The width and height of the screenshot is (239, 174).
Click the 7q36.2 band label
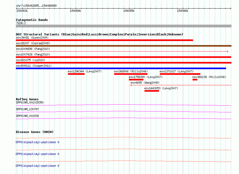[x=21, y=23]
